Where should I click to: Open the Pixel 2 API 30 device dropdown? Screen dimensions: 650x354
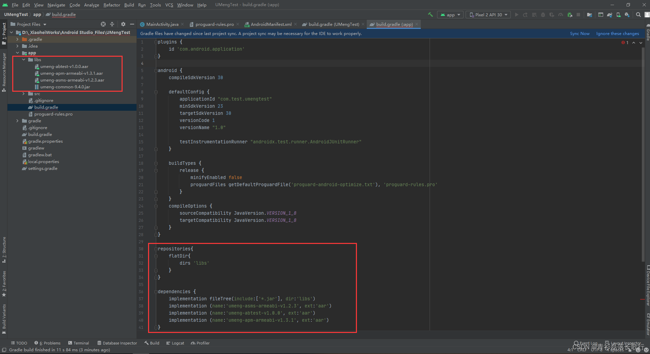(x=488, y=15)
